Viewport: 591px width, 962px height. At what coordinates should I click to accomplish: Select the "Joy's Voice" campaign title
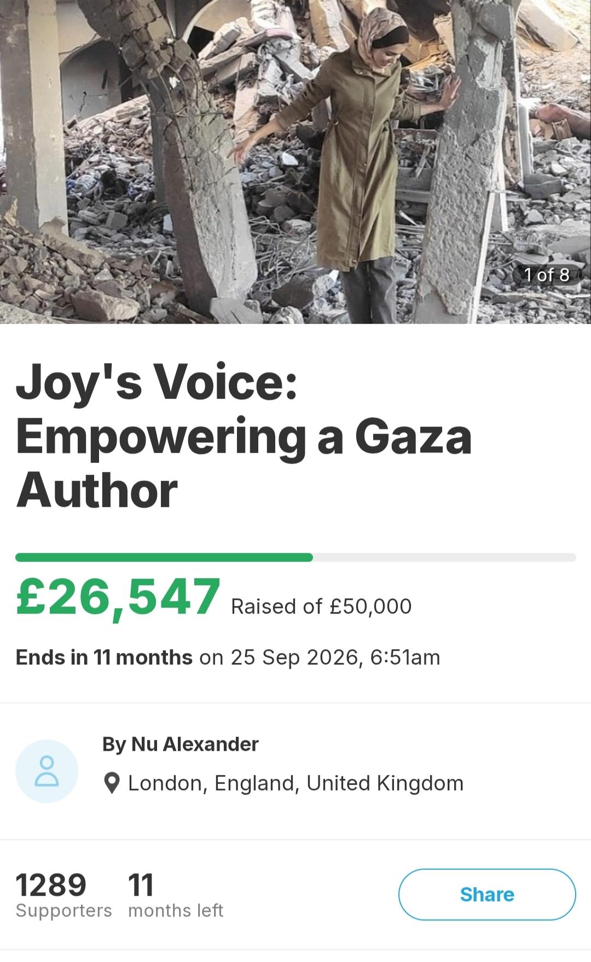(157, 382)
